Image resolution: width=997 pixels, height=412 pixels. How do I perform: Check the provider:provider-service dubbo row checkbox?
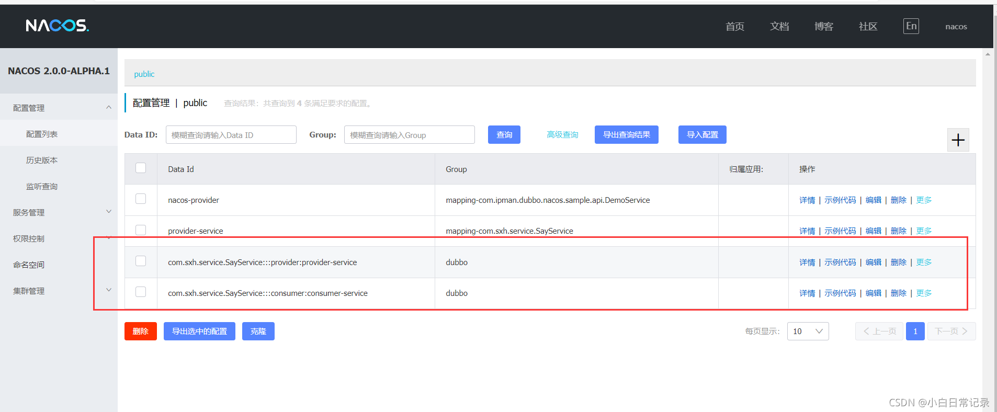[141, 261]
